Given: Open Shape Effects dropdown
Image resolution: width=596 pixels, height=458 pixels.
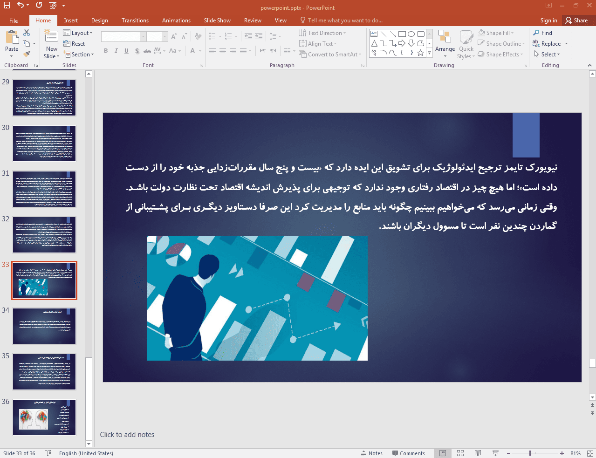Looking at the screenshot, I should (x=500, y=55).
